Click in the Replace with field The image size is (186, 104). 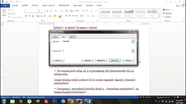97,51
